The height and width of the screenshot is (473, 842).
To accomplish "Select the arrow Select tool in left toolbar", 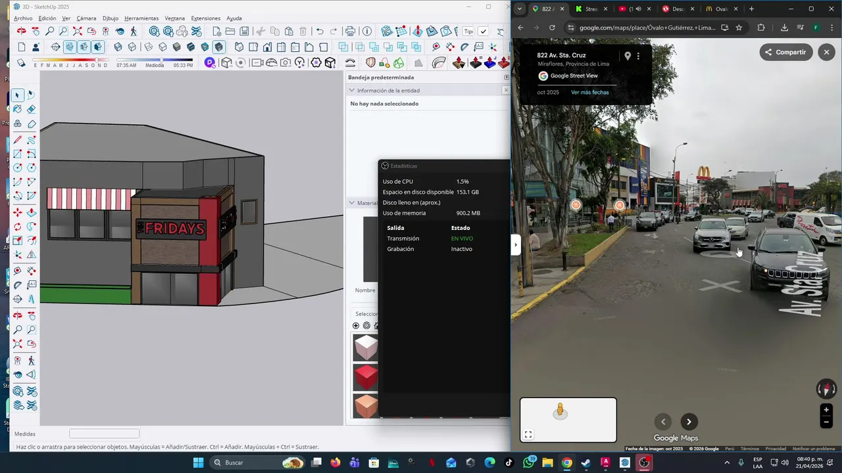I will (17, 95).
